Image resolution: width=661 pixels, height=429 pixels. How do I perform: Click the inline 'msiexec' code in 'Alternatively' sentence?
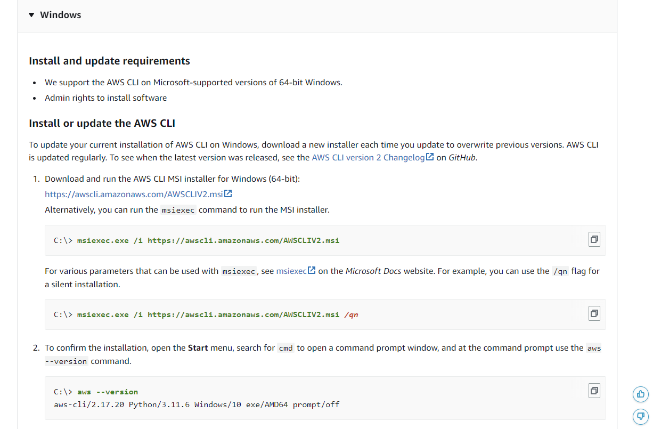click(178, 210)
